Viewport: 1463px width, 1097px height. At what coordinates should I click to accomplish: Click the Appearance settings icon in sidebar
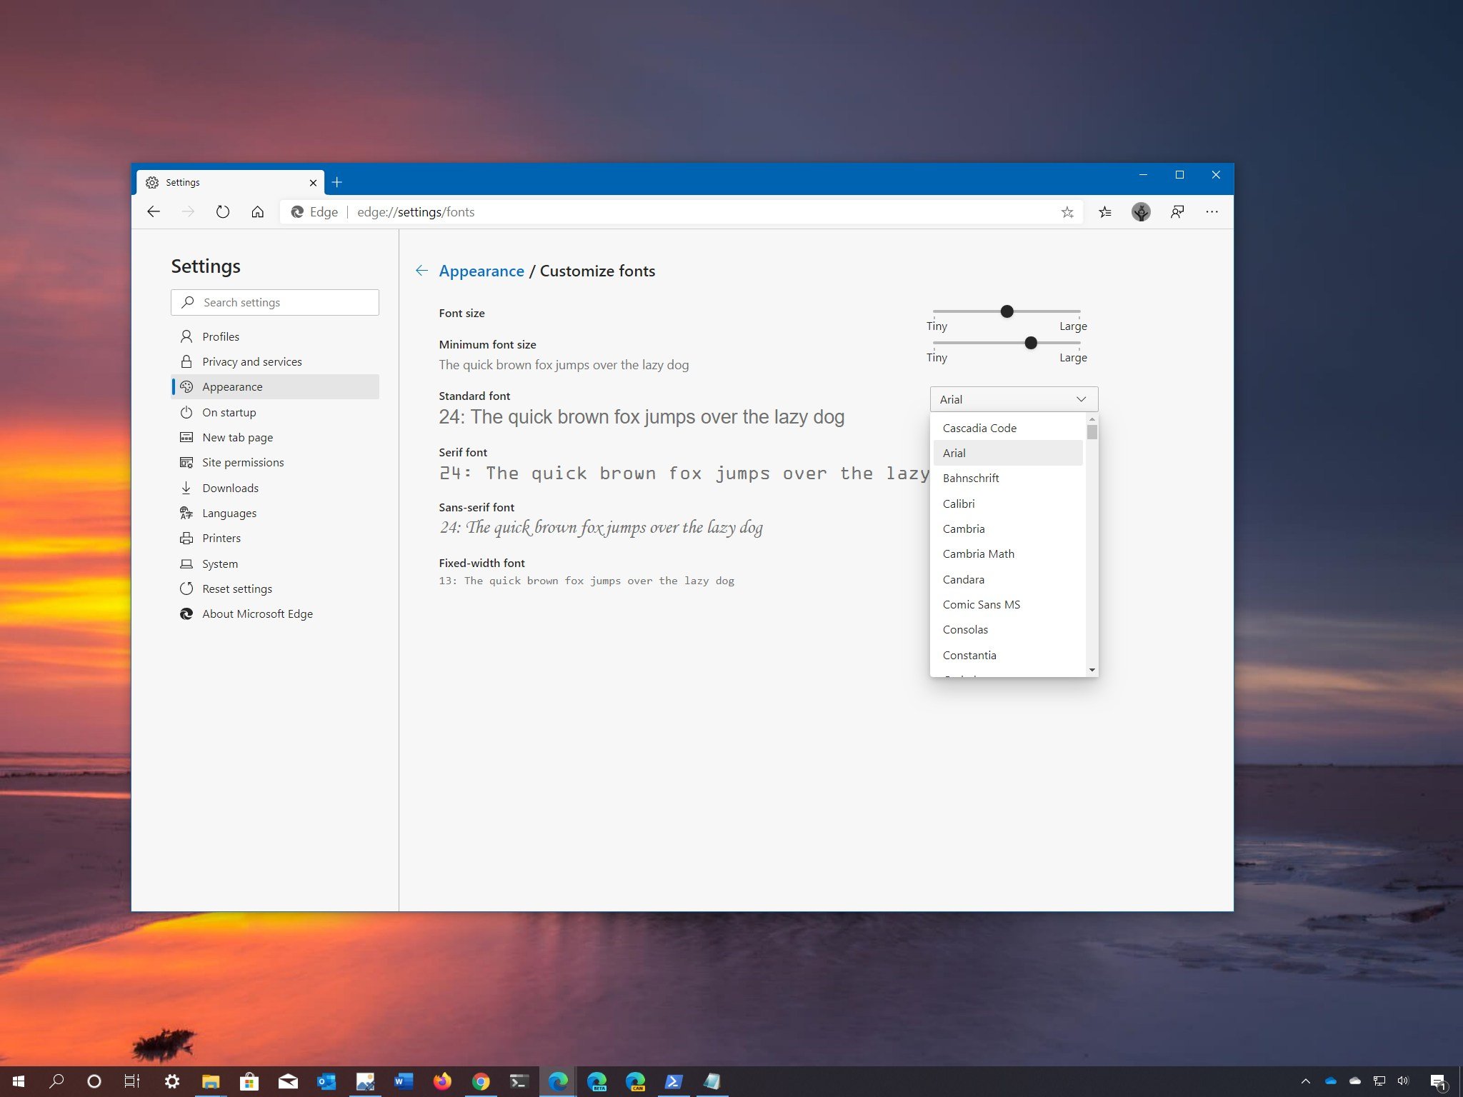pyautogui.click(x=186, y=386)
